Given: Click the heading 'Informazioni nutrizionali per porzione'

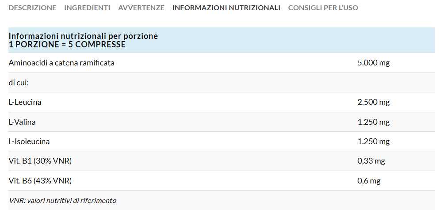Looking at the screenshot, I should 83,36.
